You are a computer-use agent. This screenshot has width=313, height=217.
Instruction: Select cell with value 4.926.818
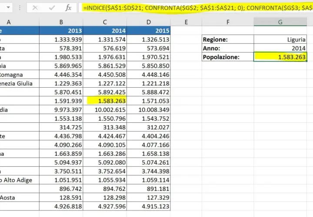[x=61, y=206]
